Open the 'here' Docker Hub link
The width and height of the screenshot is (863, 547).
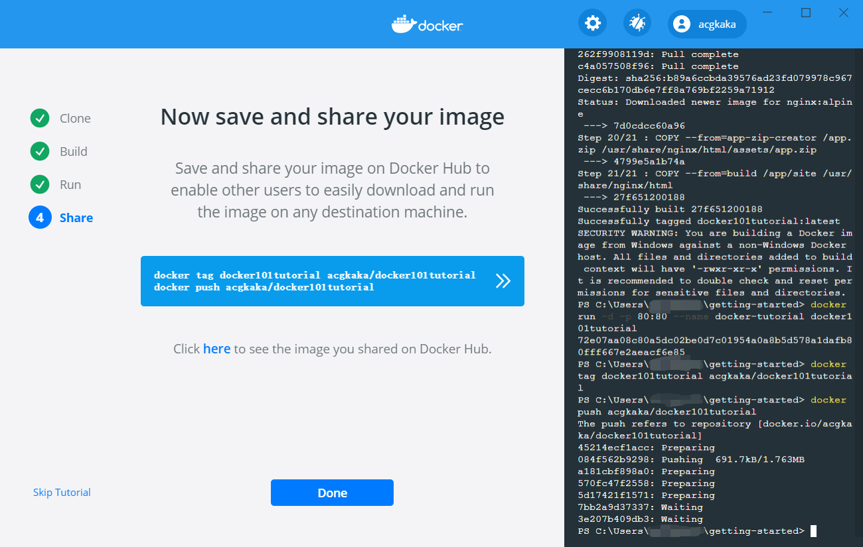point(217,349)
